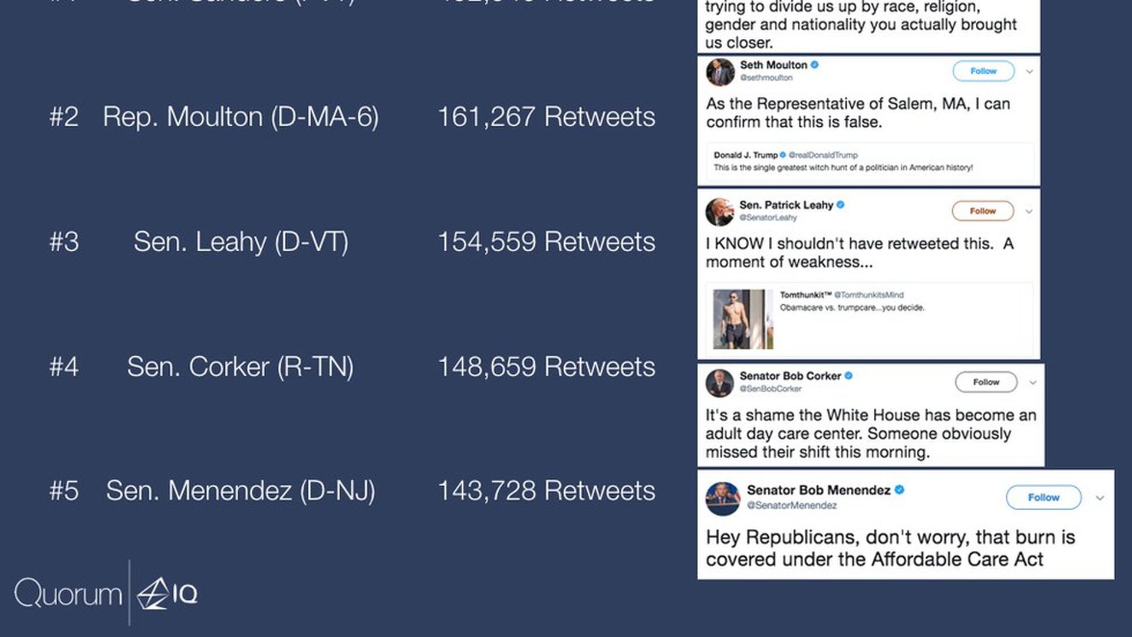Open the quoted Donald J. Trump tweet

[x=867, y=162]
